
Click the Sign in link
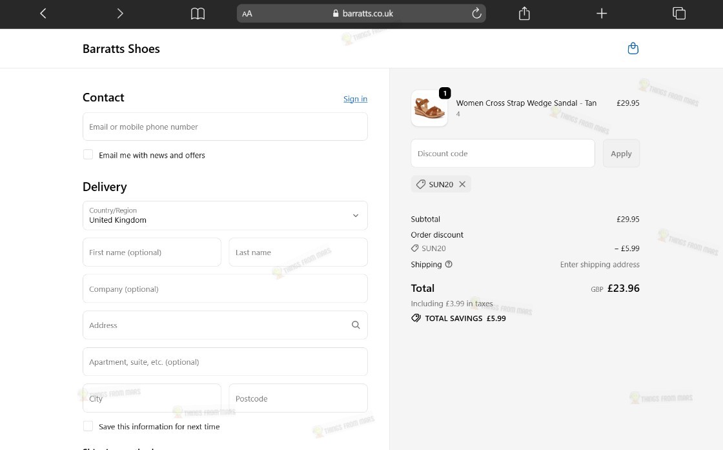click(x=356, y=99)
